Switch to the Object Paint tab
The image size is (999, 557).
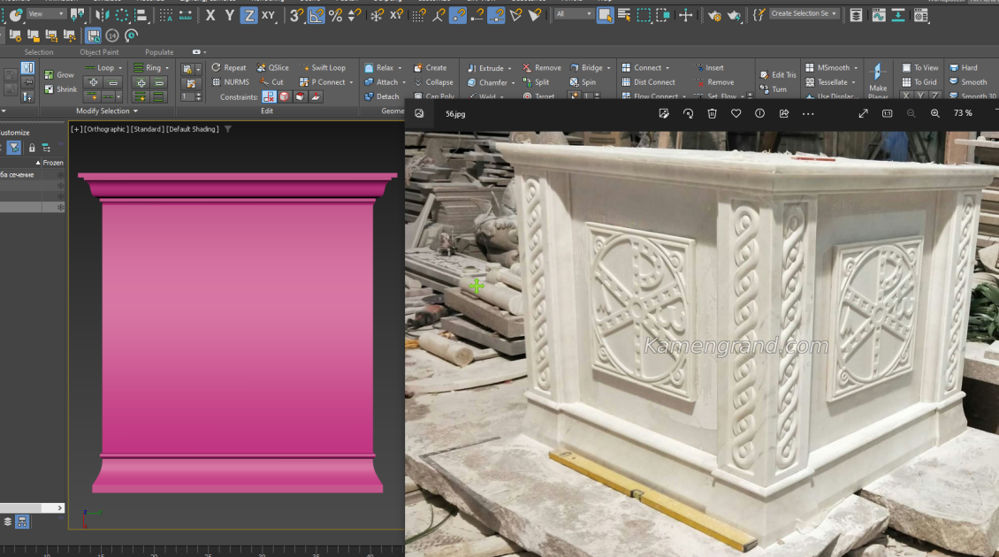click(x=99, y=52)
